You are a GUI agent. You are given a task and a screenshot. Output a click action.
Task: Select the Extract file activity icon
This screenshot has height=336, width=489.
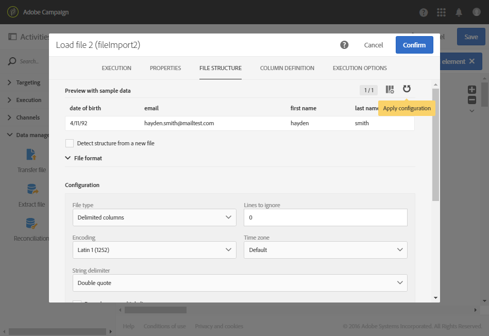tap(31, 189)
